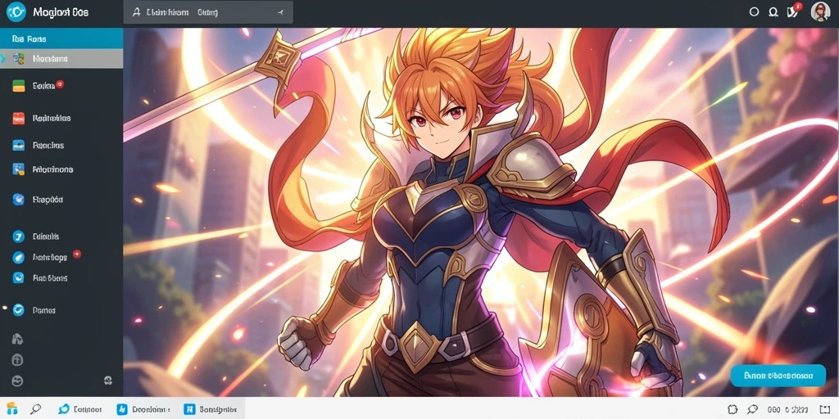Collapse the cyan chevron beside highlighted sidebar item
This screenshot has height=419, width=839.
[x=3, y=59]
